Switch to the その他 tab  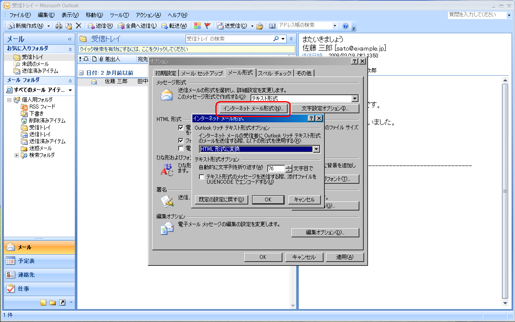tap(304, 73)
